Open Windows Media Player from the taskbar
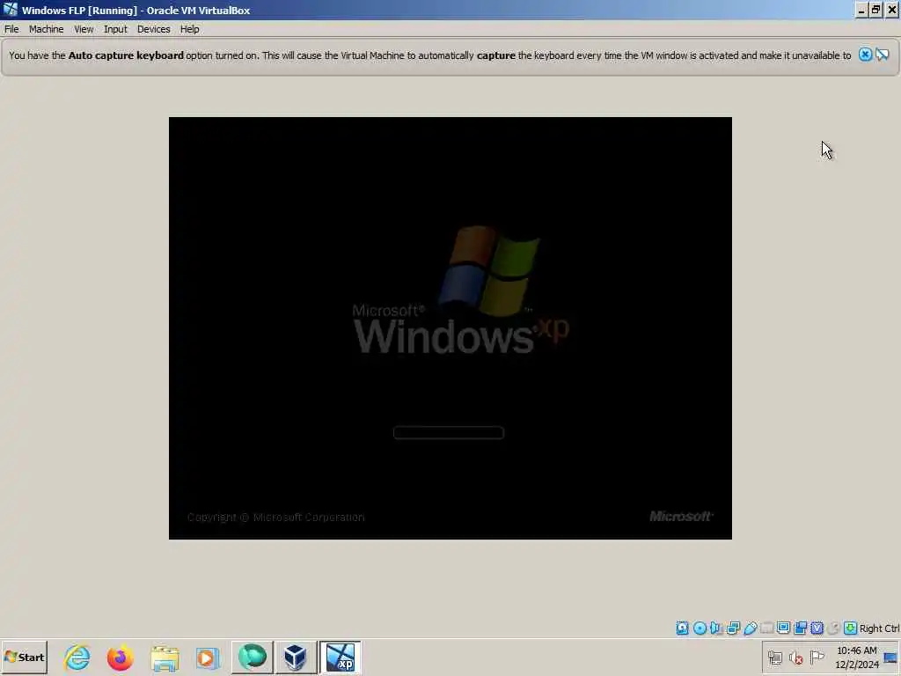901x676 pixels. pos(208,657)
